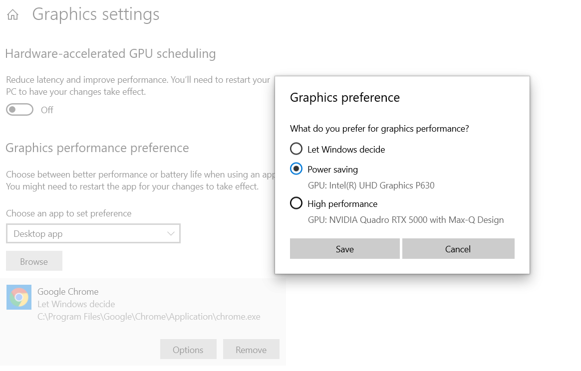The width and height of the screenshot is (581, 371).
Task: Click the chrome.exe file path text
Action: coord(149,316)
